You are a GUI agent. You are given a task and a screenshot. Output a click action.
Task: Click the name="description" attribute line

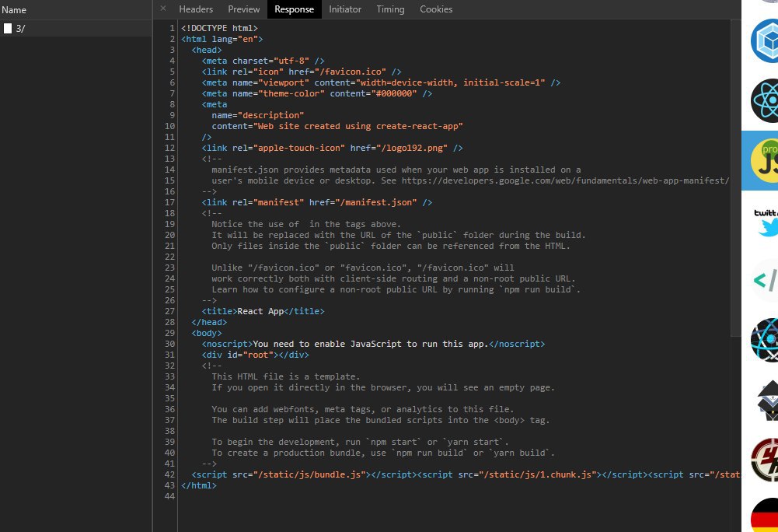[257, 115]
